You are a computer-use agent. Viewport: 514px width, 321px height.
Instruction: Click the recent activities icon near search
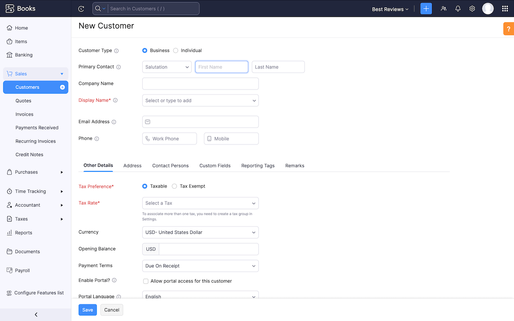81,8
